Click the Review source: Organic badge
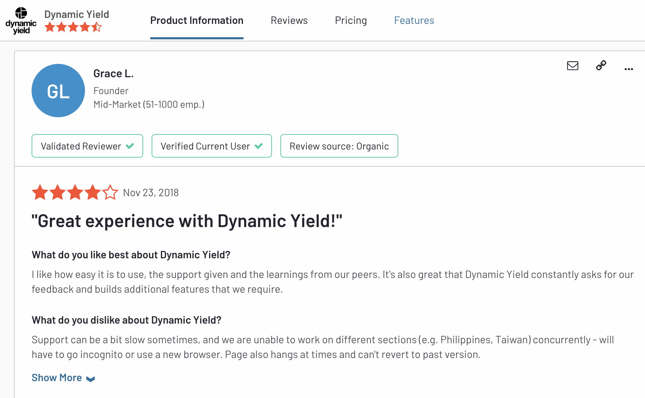The width and height of the screenshot is (645, 398). [x=339, y=146]
